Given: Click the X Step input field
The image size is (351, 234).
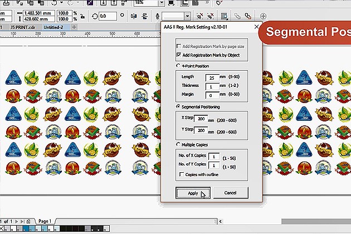Looking at the screenshot, I should click(x=201, y=119).
